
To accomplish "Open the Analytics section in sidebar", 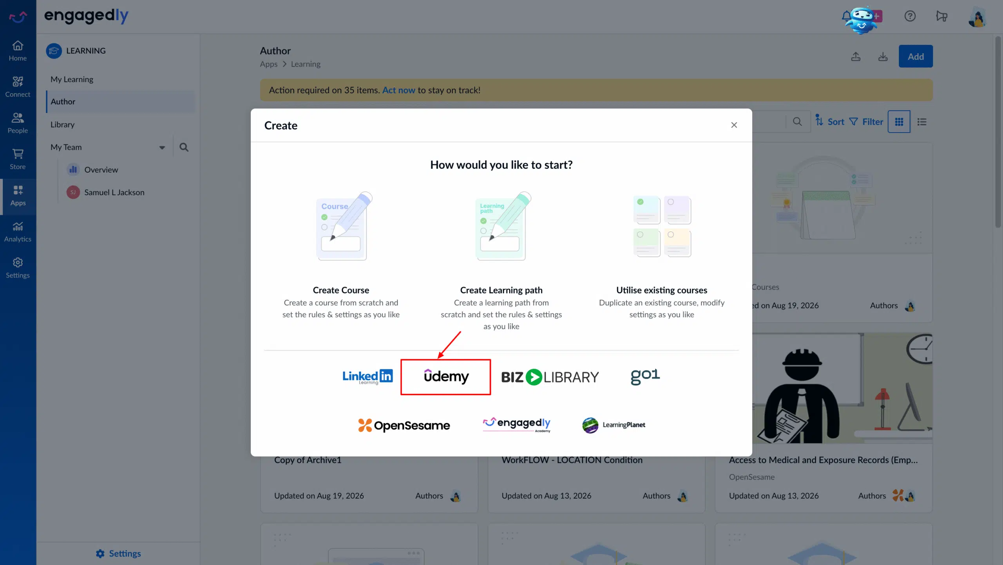I will point(18,232).
